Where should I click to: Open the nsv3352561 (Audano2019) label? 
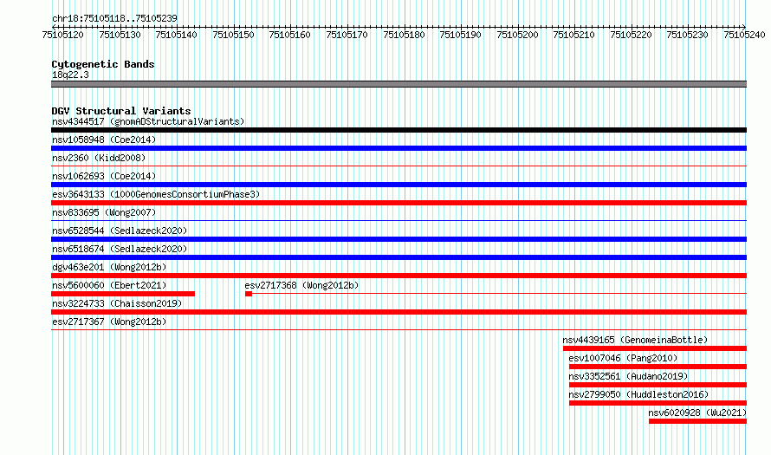(x=628, y=376)
